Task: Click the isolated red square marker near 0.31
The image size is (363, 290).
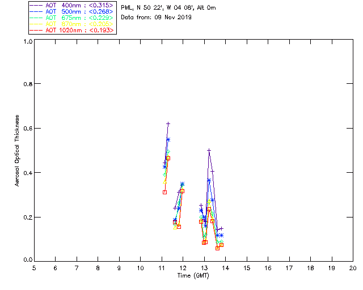Action: point(165,193)
